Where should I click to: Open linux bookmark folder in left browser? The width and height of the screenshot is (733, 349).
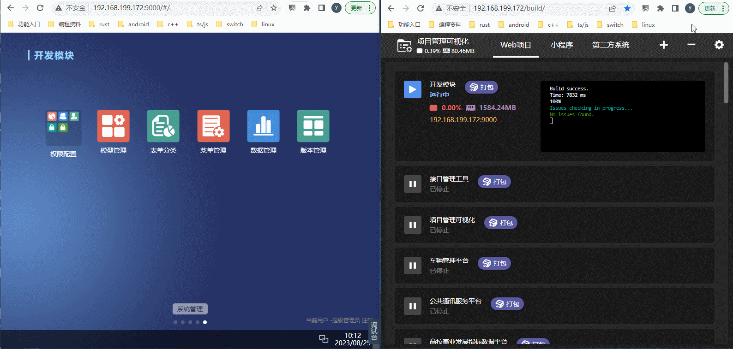pyautogui.click(x=263, y=24)
